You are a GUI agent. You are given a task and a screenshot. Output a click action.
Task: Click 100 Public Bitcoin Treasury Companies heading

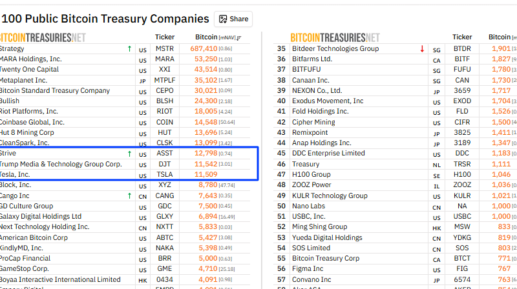pyautogui.click(x=105, y=19)
